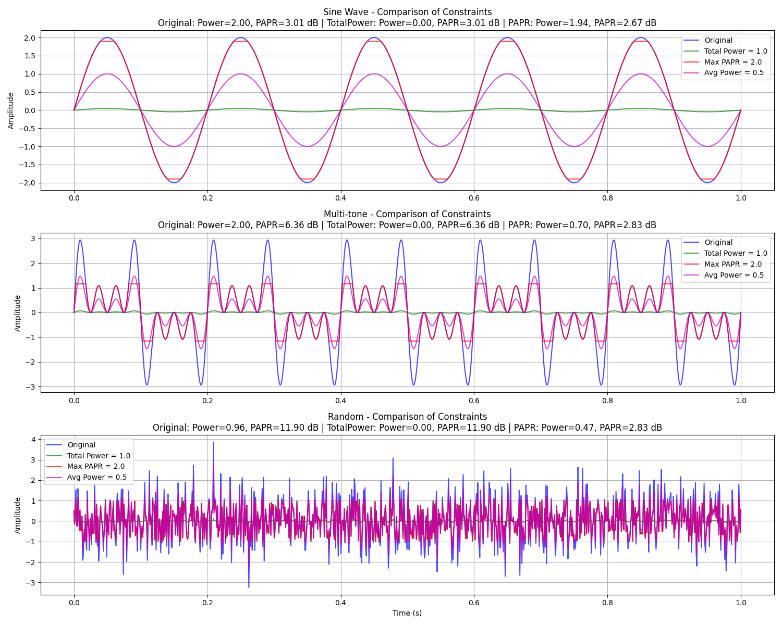Click the title 'Random - Comparison of Constraints'
This screenshot has width=782, height=625.
pyautogui.click(x=407, y=417)
